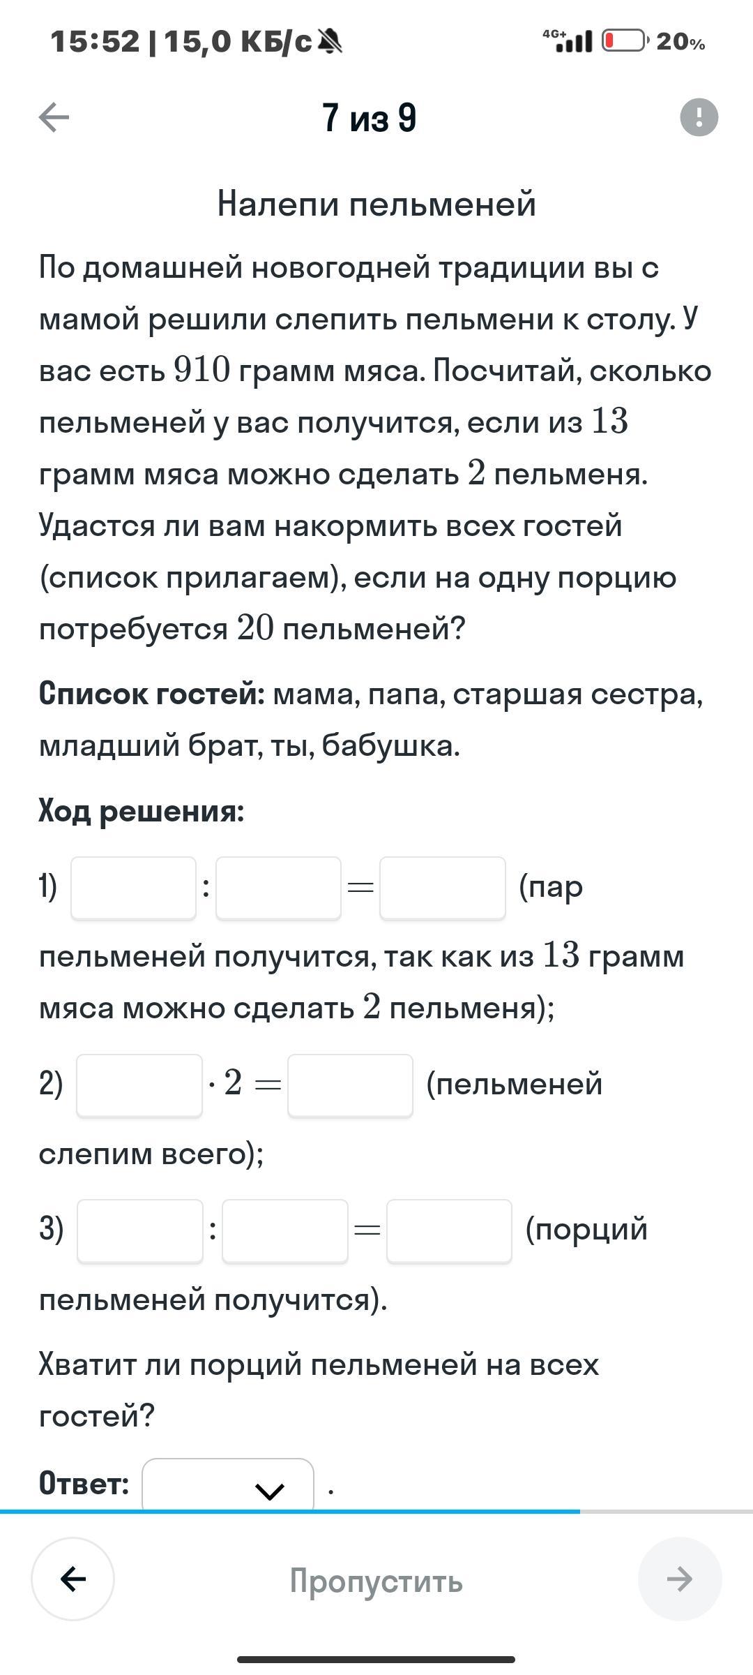Select the divisor field in step 1
753x1675 pixels.
[x=278, y=888]
